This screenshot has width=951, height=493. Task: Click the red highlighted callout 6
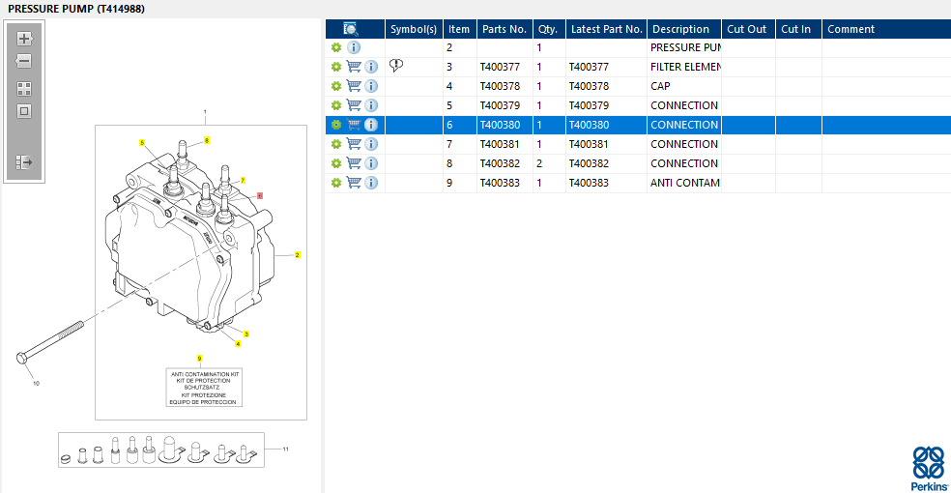pyautogui.click(x=260, y=196)
